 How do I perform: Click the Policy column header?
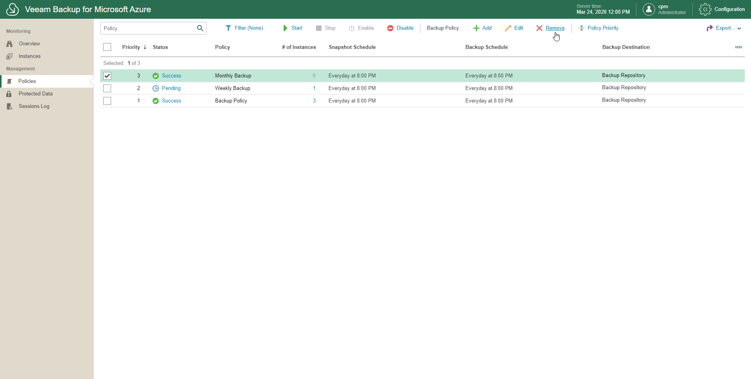[x=223, y=47]
